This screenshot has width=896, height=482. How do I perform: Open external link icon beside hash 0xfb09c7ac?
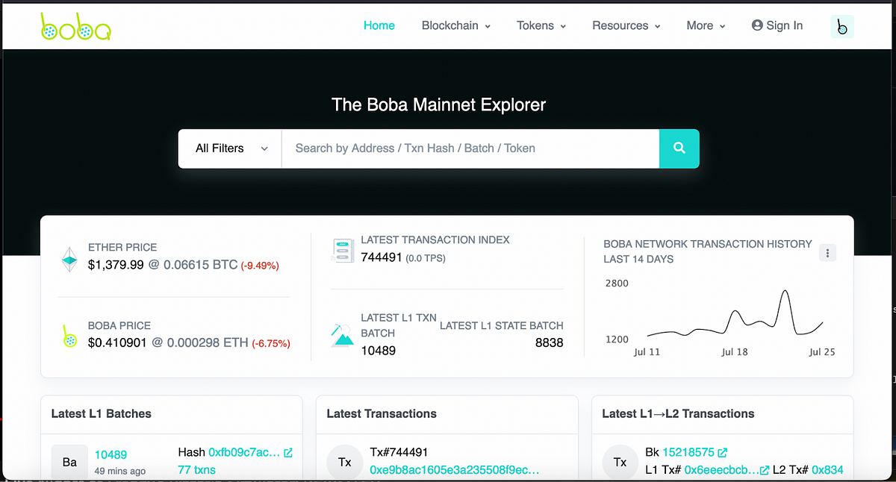288,452
